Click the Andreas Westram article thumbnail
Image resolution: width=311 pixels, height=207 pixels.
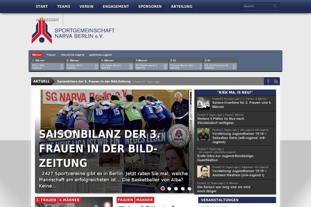203,172
